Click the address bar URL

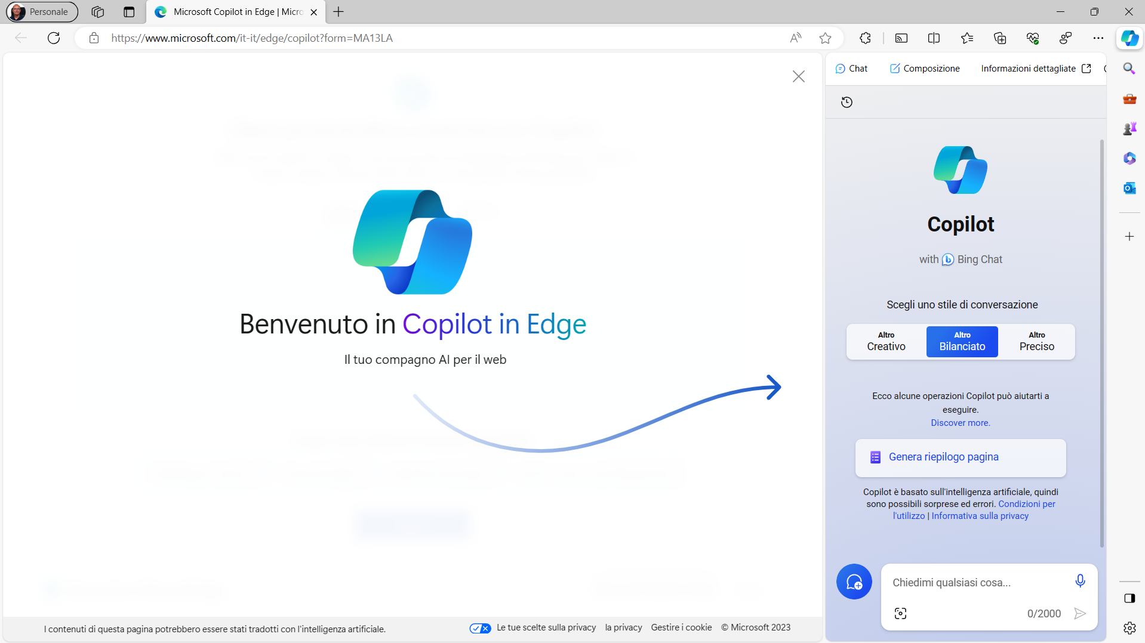tap(252, 38)
